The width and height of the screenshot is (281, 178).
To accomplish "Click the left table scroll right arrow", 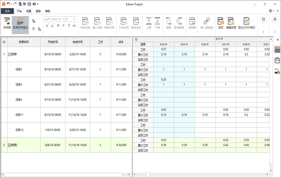I will (129, 174).
